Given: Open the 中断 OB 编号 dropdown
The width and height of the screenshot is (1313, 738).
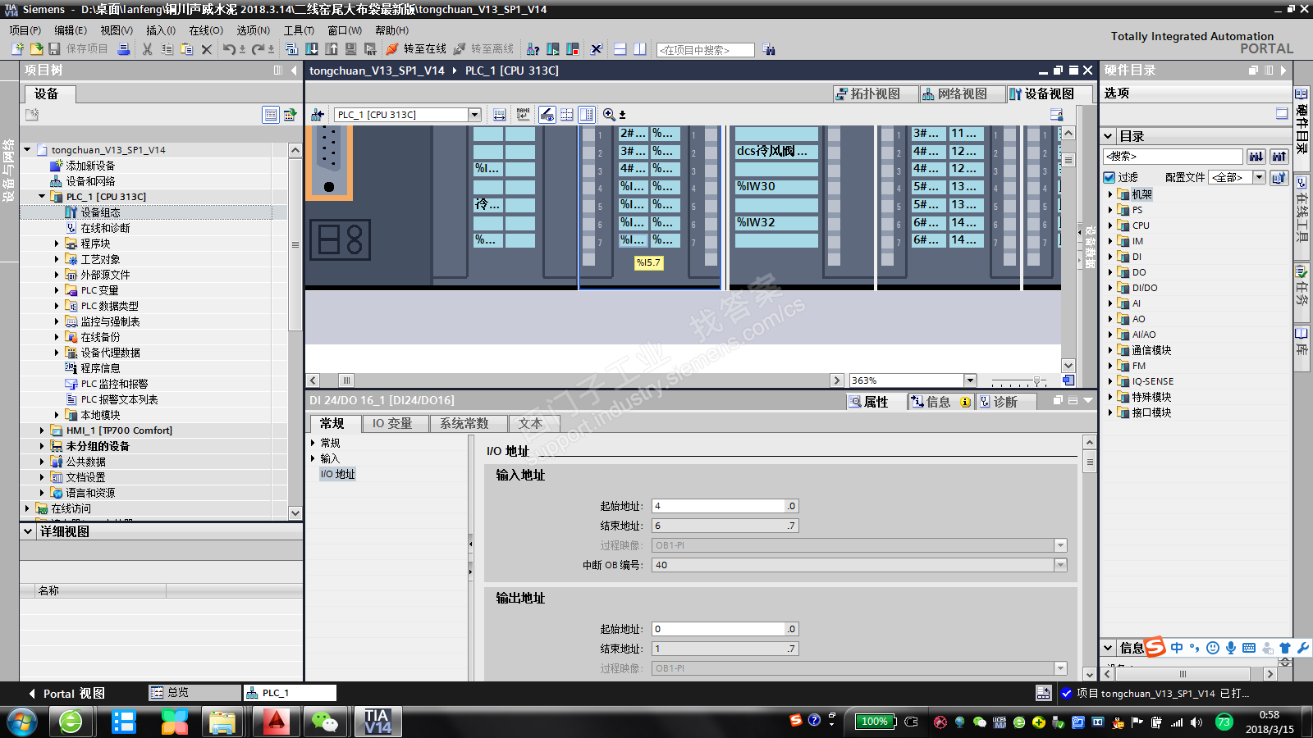Looking at the screenshot, I should (x=1060, y=565).
